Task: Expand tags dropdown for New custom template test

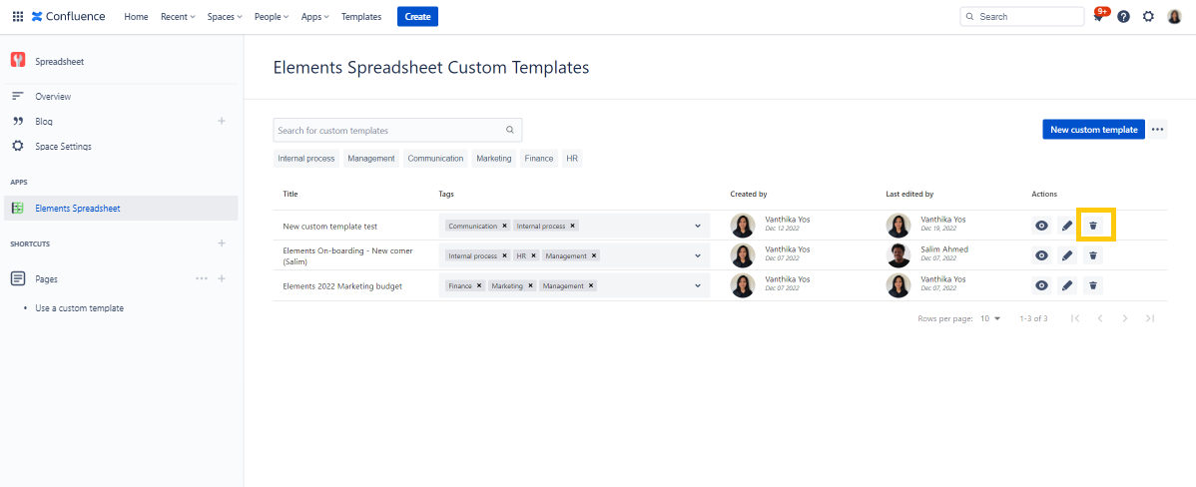Action: coord(698,226)
